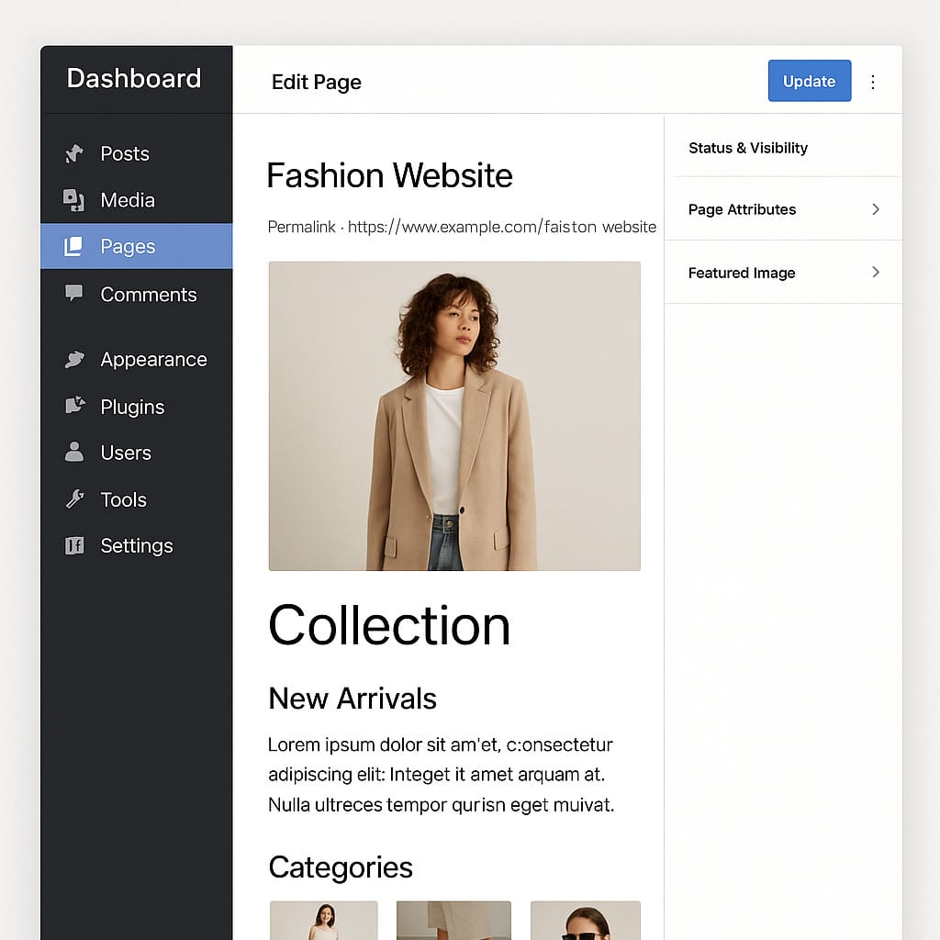Click the Categories heading
Image resolution: width=940 pixels, height=940 pixels.
341,867
